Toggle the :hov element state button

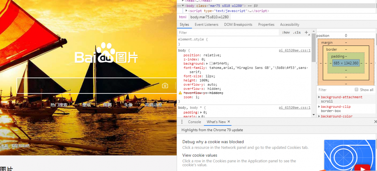[286, 32]
